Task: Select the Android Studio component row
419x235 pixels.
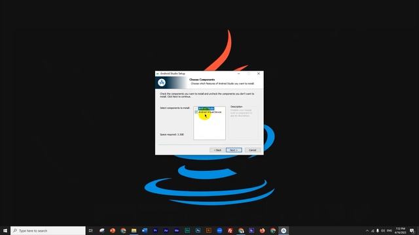Action: [206, 108]
